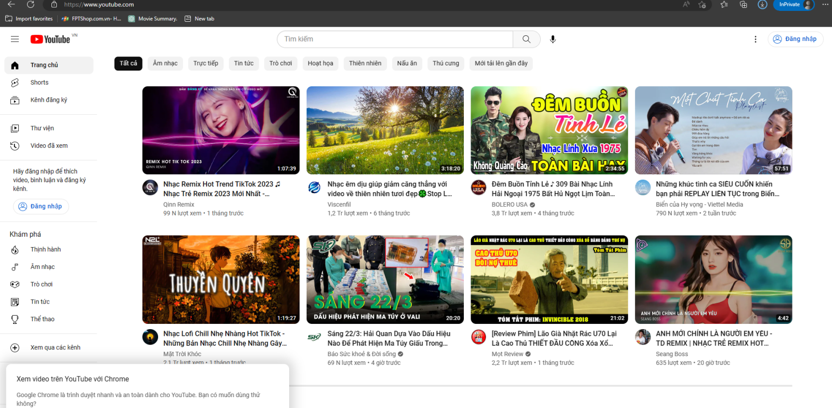Open Trò chơi in Khám phá section
The width and height of the screenshot is (832, 408).
49,284
